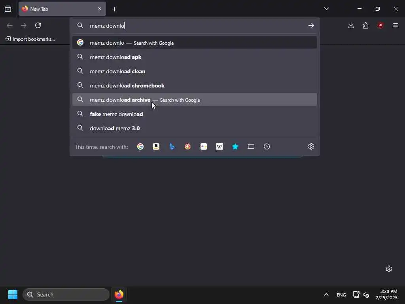Search this time with Wikipedia
Image resolution: width=405 pixels, height=304 pixels.
tap(219, 146)
